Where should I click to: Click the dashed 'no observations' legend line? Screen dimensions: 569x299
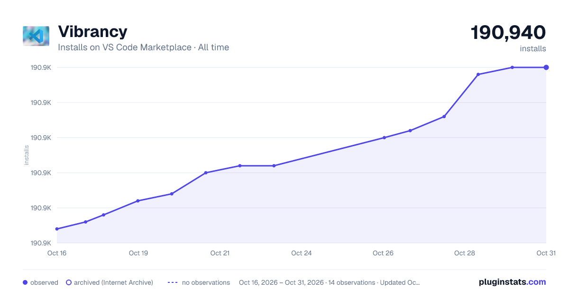[172, 282]
